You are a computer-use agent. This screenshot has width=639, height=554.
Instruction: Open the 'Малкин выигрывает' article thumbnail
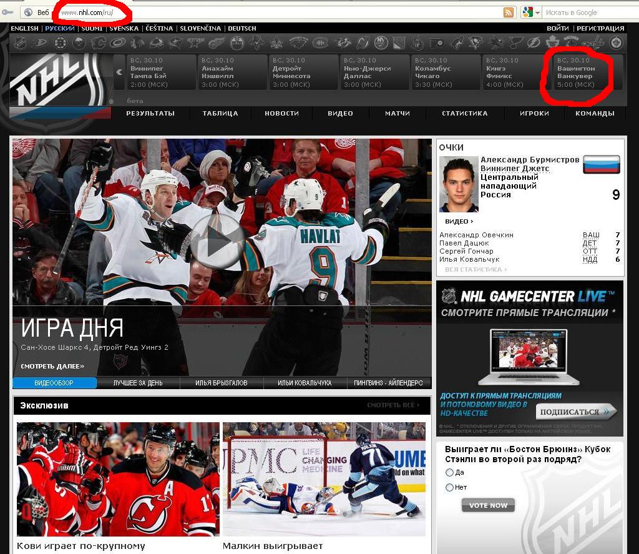point(324,479)
